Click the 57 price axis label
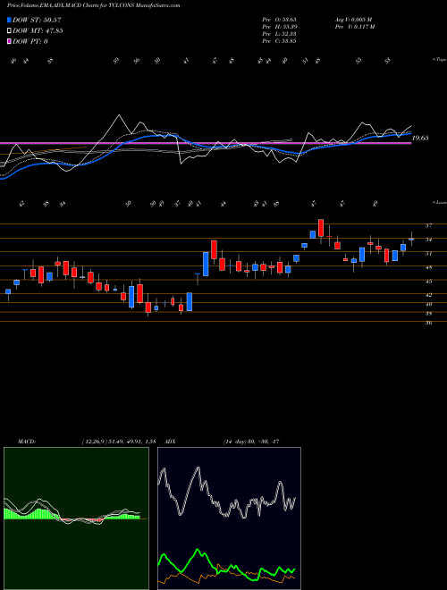 coord(428,226)
